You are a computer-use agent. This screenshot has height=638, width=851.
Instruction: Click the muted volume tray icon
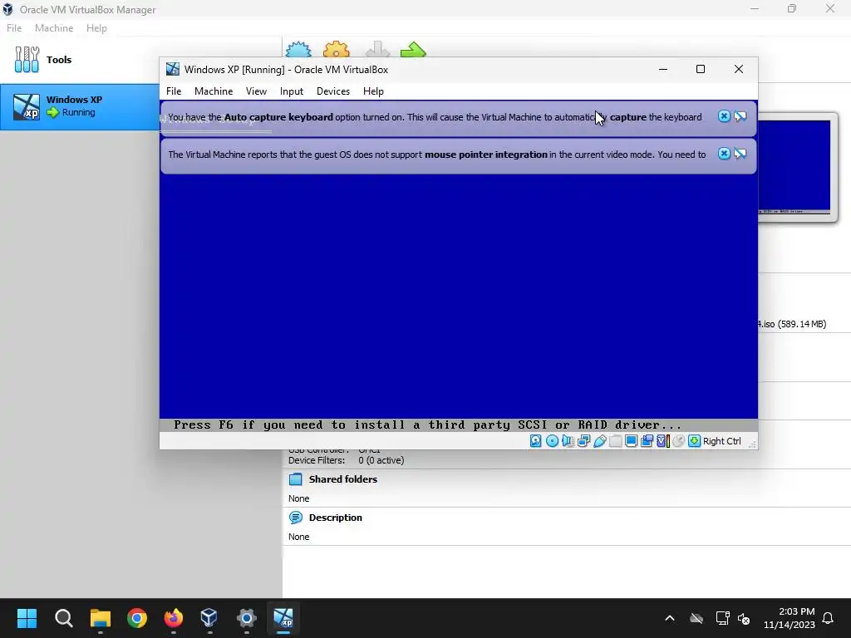(x=744, y=618)
